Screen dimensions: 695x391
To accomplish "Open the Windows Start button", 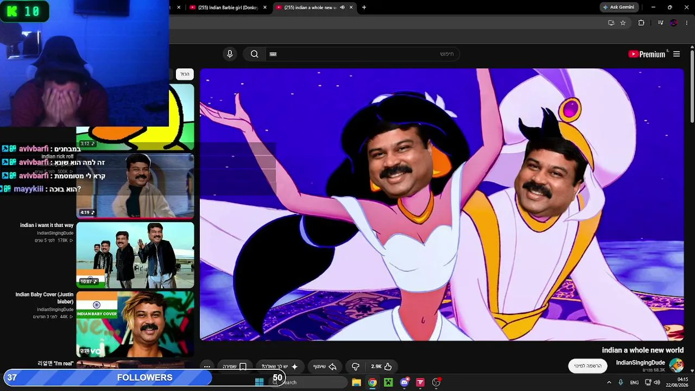I will [x=259, y=382].
